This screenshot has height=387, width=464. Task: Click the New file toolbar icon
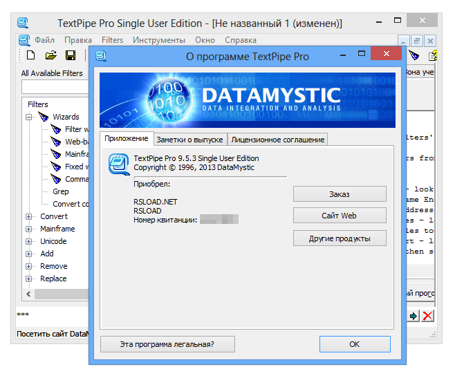(x=31, y=55)
